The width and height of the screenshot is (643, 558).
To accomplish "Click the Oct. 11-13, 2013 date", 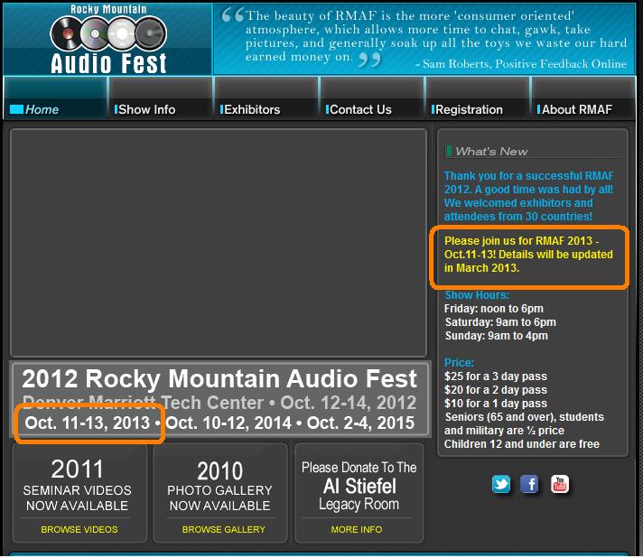I will pyautogui.click(x=88, y=423).
